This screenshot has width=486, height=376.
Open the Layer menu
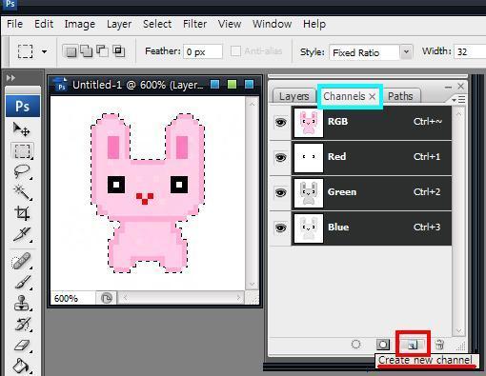(119, 24)
